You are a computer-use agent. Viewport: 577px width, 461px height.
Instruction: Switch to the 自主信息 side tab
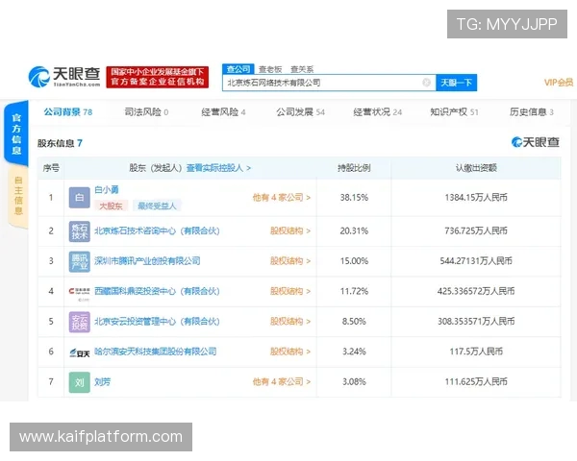click(x=18, y=195)
